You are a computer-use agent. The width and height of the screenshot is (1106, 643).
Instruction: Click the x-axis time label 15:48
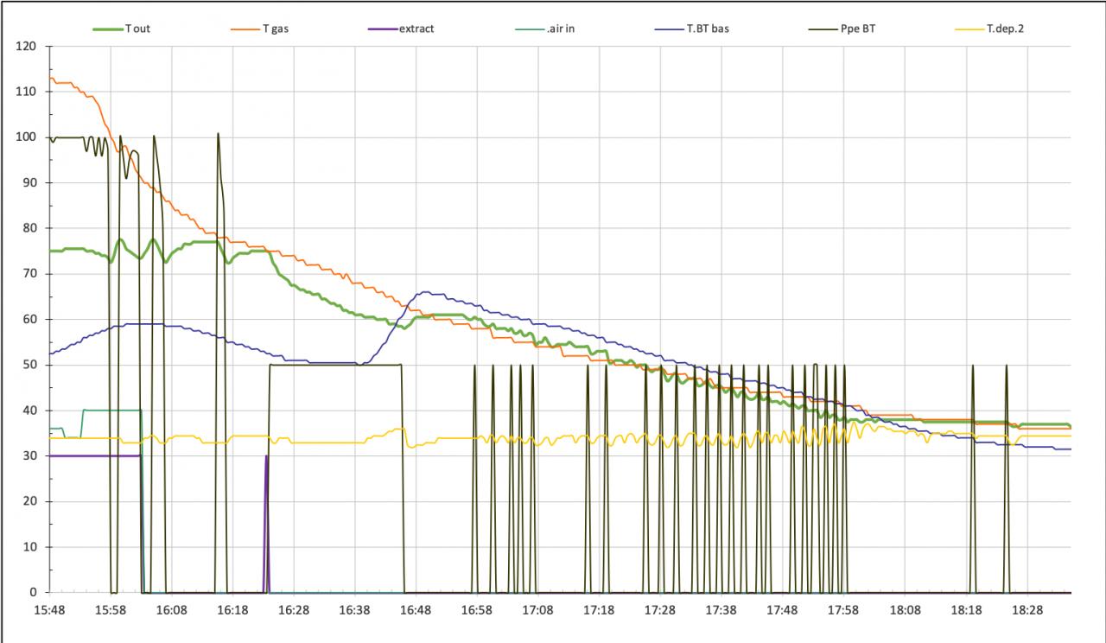pos(50,610)
